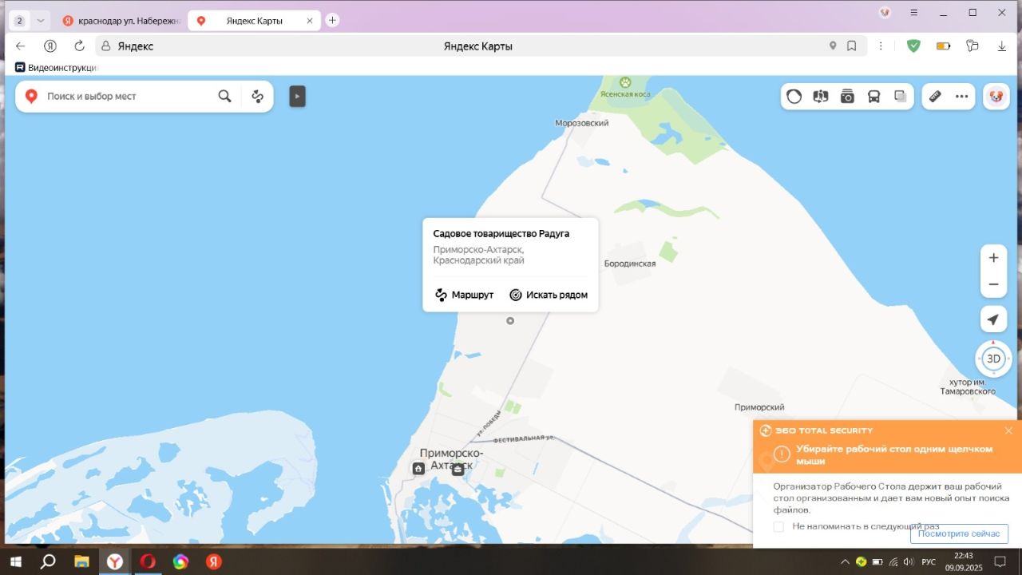Click the Yandex Maps pin logo
Image resolution: width=1022 pixels, height=575 pixels.
(31, 97)
